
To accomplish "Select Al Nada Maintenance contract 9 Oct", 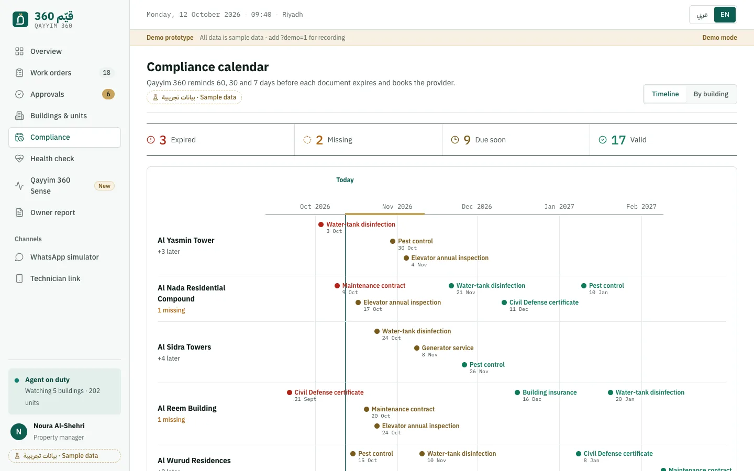I will 370,288.
